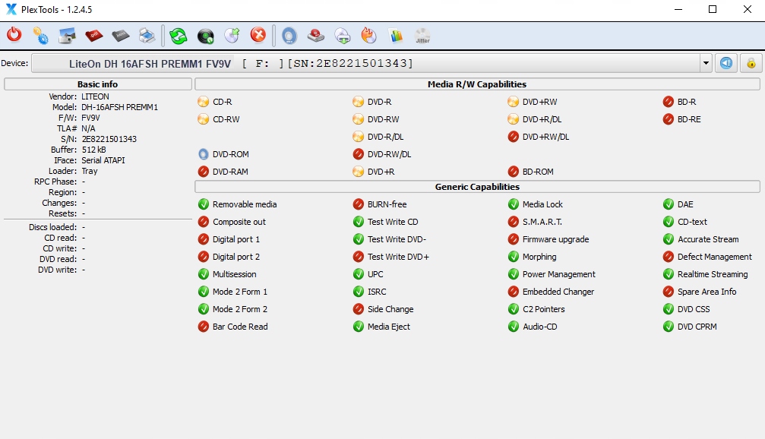
Task: Click the DVD-ROM blue disc icon
Action: point(204,155)
